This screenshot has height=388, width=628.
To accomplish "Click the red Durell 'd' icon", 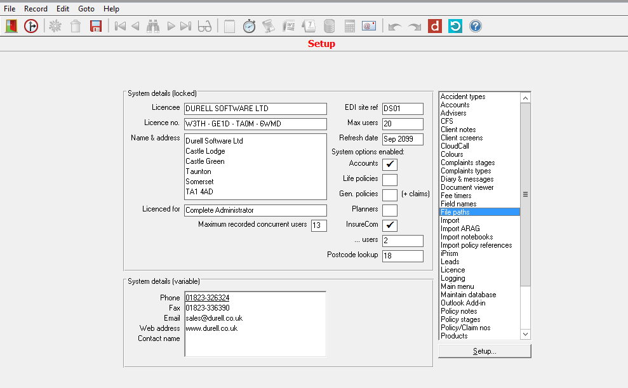I will pos(435,27).
